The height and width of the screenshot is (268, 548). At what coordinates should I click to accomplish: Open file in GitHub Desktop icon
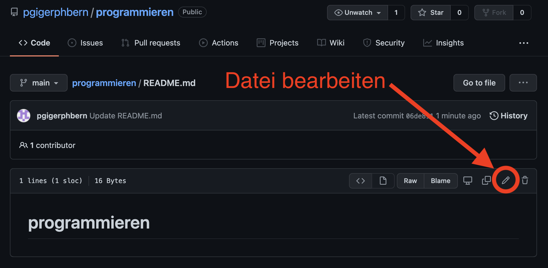[467, 180]
